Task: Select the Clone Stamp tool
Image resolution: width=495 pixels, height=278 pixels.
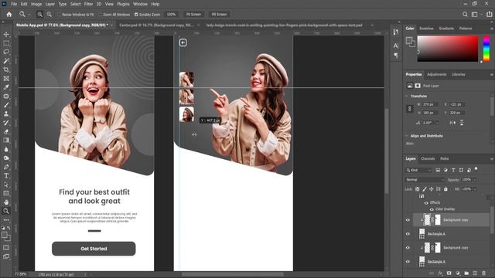Action: (x=6, y=114)
